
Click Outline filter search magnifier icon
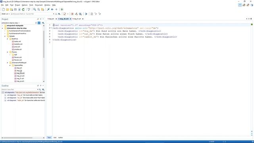pyautogui.click(x=40, y=89)
